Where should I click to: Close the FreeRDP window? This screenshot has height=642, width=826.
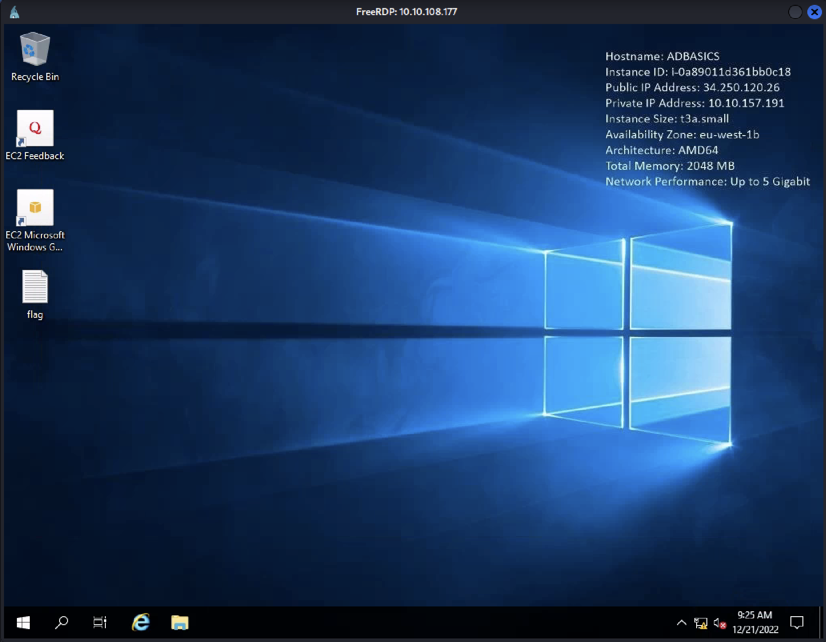pyautogui.click(x=814, y=12)
